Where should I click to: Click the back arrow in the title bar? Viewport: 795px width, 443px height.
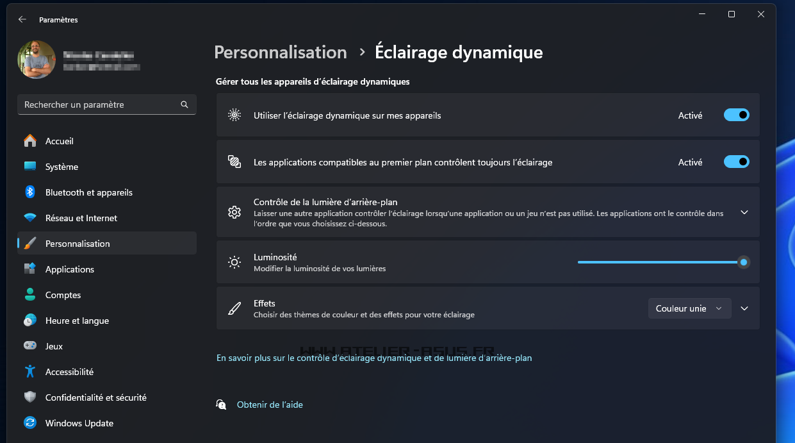pos(22,20)
